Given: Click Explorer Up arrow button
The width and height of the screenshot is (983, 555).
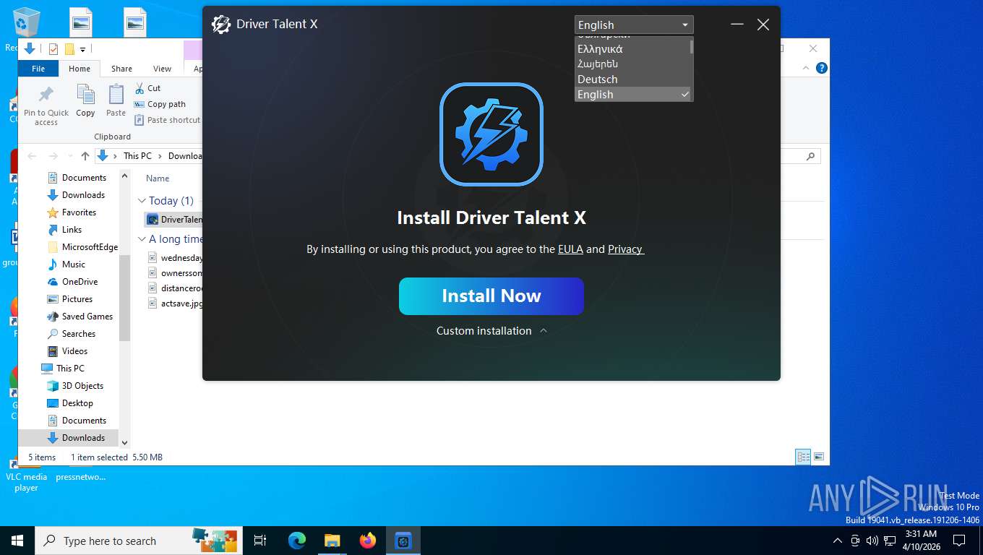Looking at the screenshot, I should coord(85,156).
